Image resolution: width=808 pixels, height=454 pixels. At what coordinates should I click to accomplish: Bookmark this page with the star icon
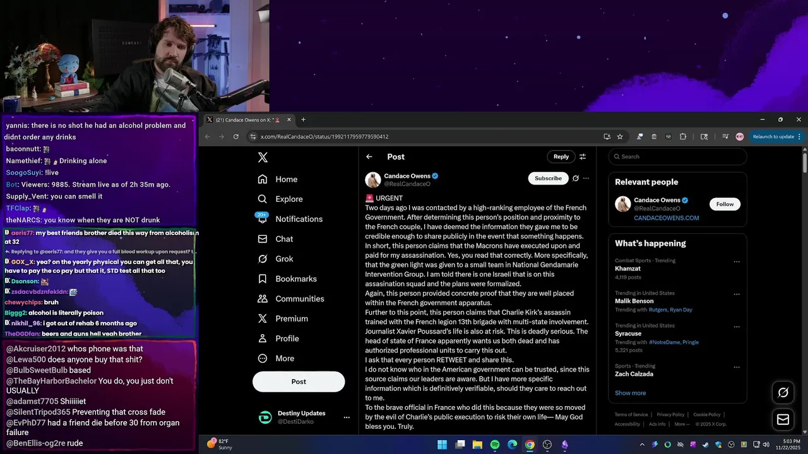click(620, 137)
